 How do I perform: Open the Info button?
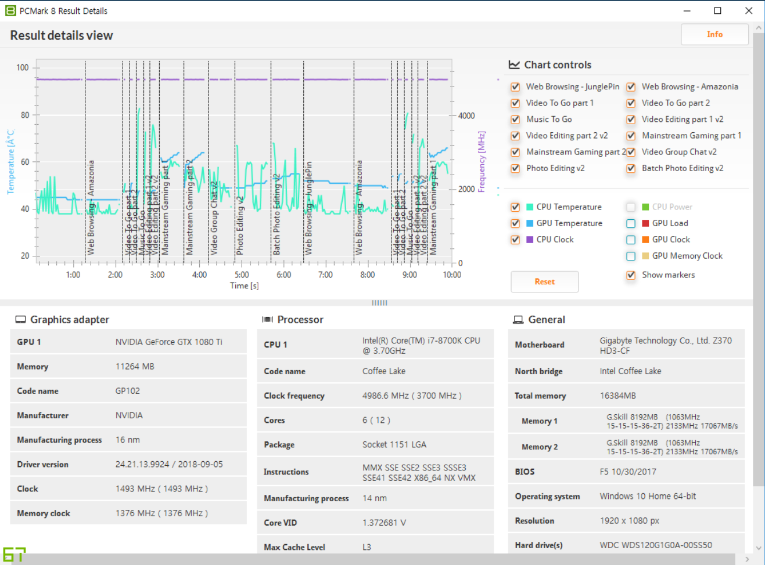(714, 34)
